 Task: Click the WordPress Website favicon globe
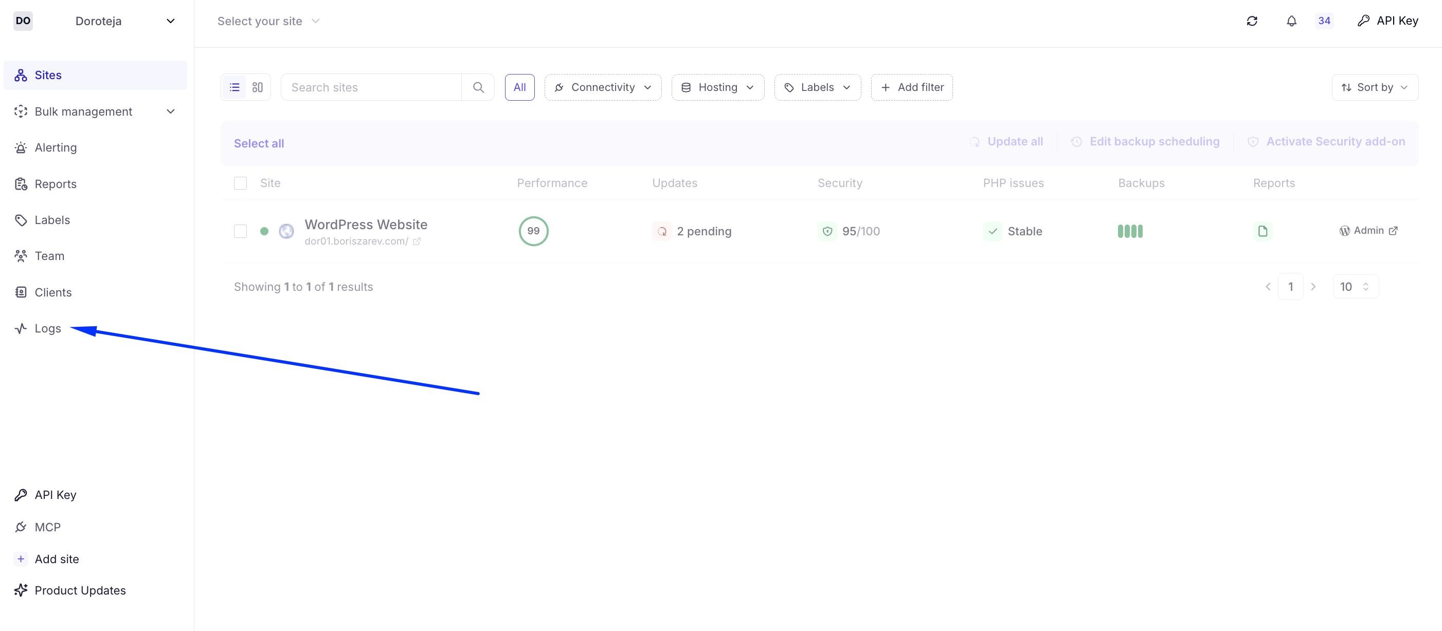pos(286,231)
